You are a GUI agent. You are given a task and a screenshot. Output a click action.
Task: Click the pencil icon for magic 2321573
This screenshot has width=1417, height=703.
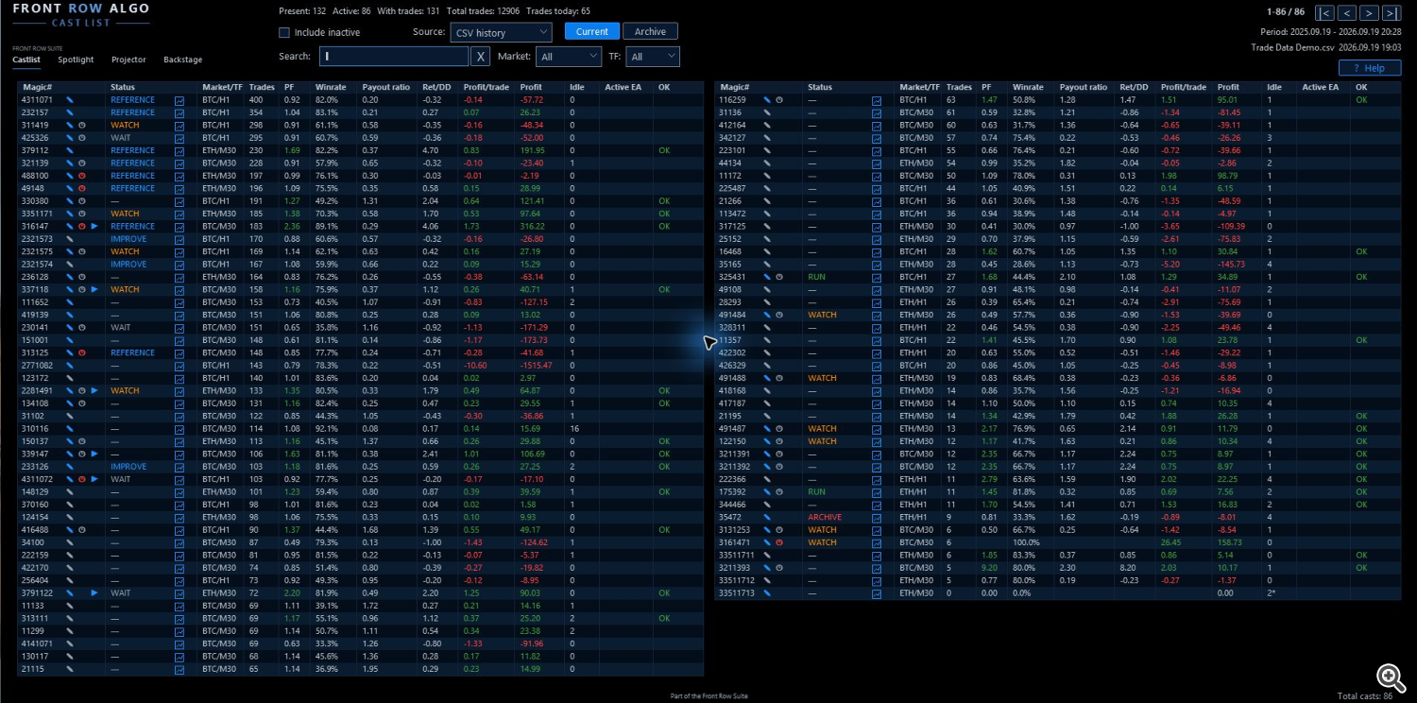point(70,239)
